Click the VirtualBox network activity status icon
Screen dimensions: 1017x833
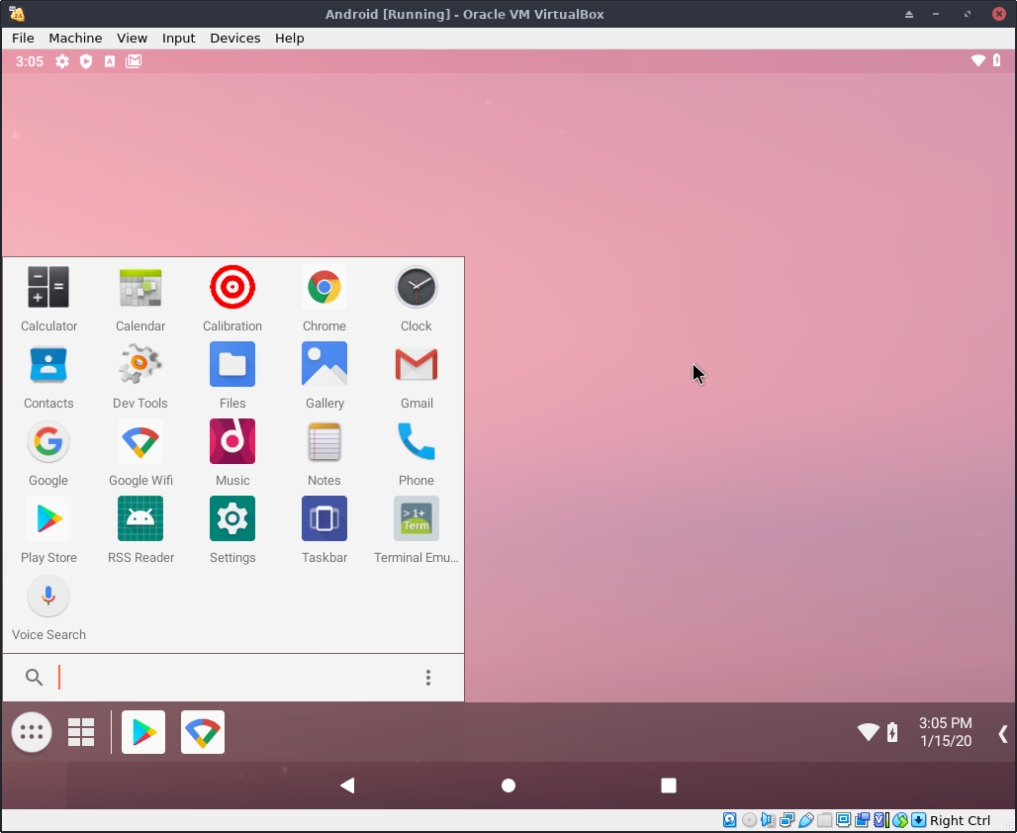786,820
